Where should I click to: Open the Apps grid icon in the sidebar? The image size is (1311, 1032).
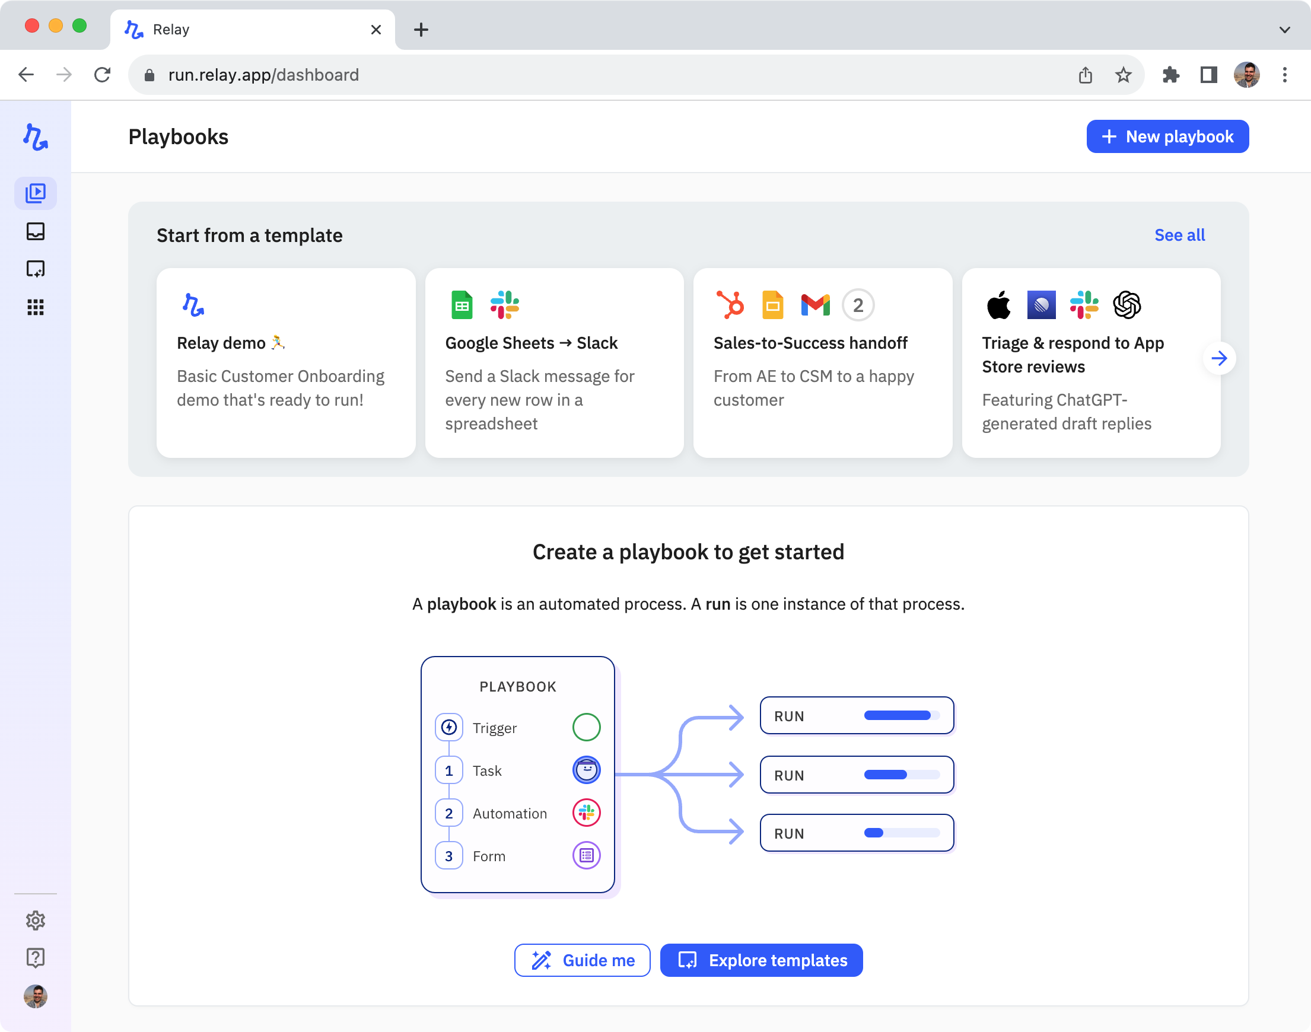coord(36,308)
